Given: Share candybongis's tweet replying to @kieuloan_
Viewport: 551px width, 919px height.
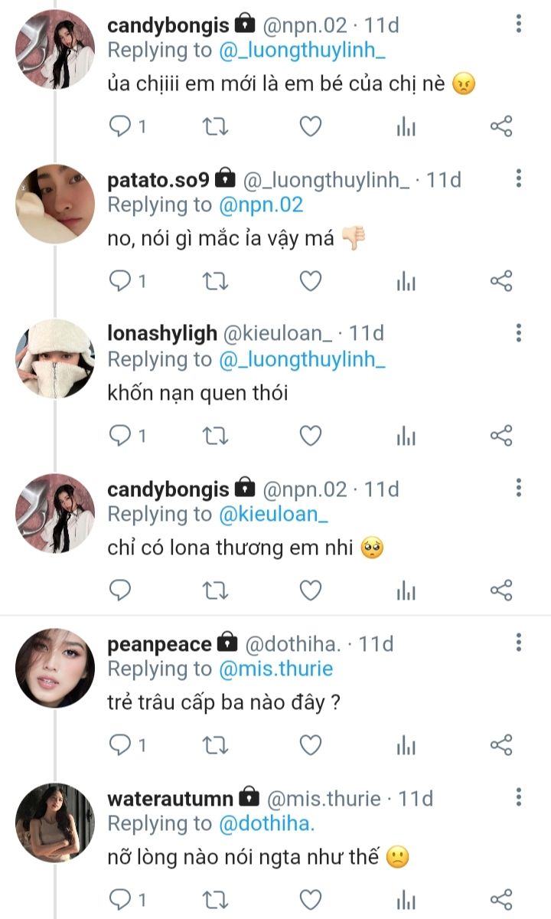Looking at the screenshot, I should click(500, 590).
